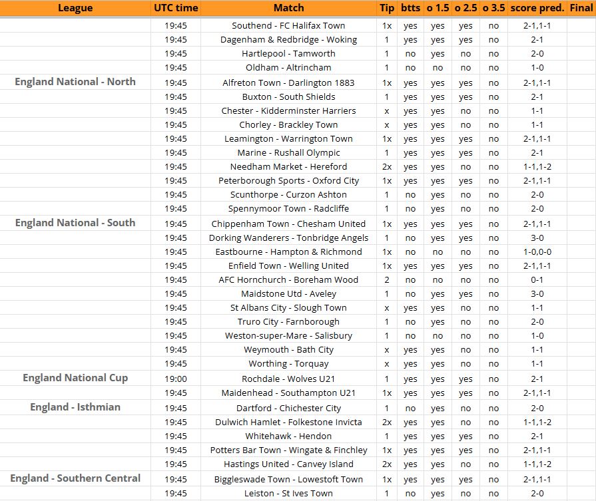Image resolution: width=596 pixels, height=501 pixels.
Task: Select Maidstone Utd - Aveley match
Action: pos(288,294)
